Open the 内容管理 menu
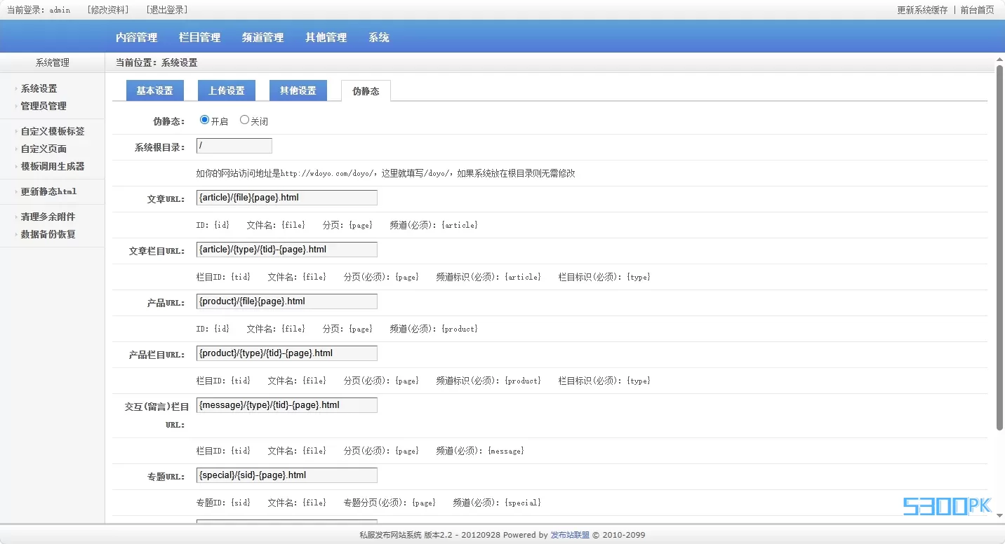The image size is (1005, 544). click(137, 37)
